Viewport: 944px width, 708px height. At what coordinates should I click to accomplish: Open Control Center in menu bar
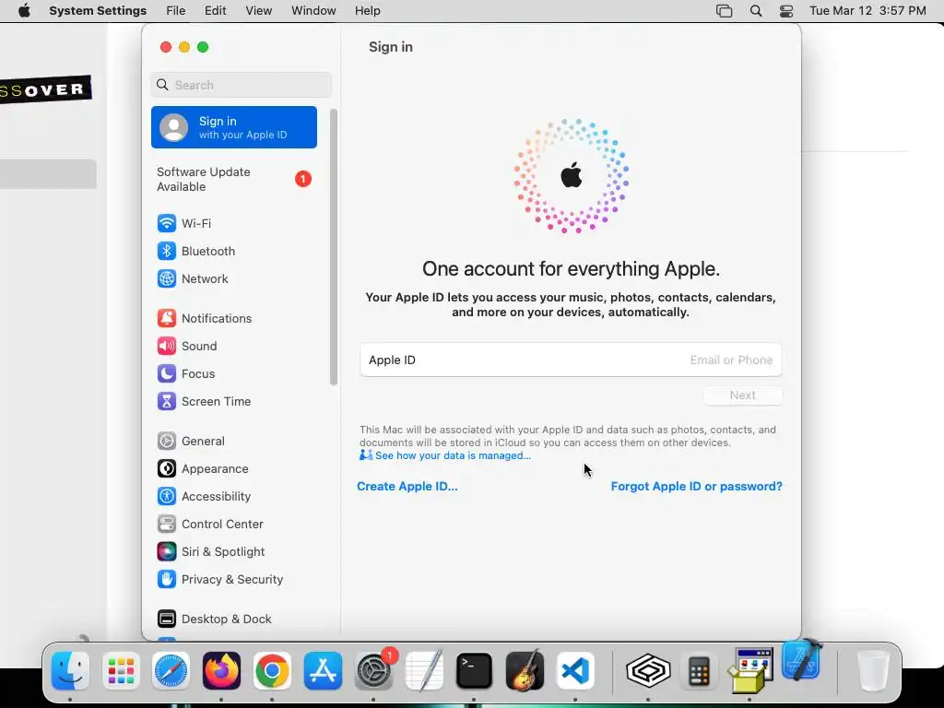[x=786, y=11]
